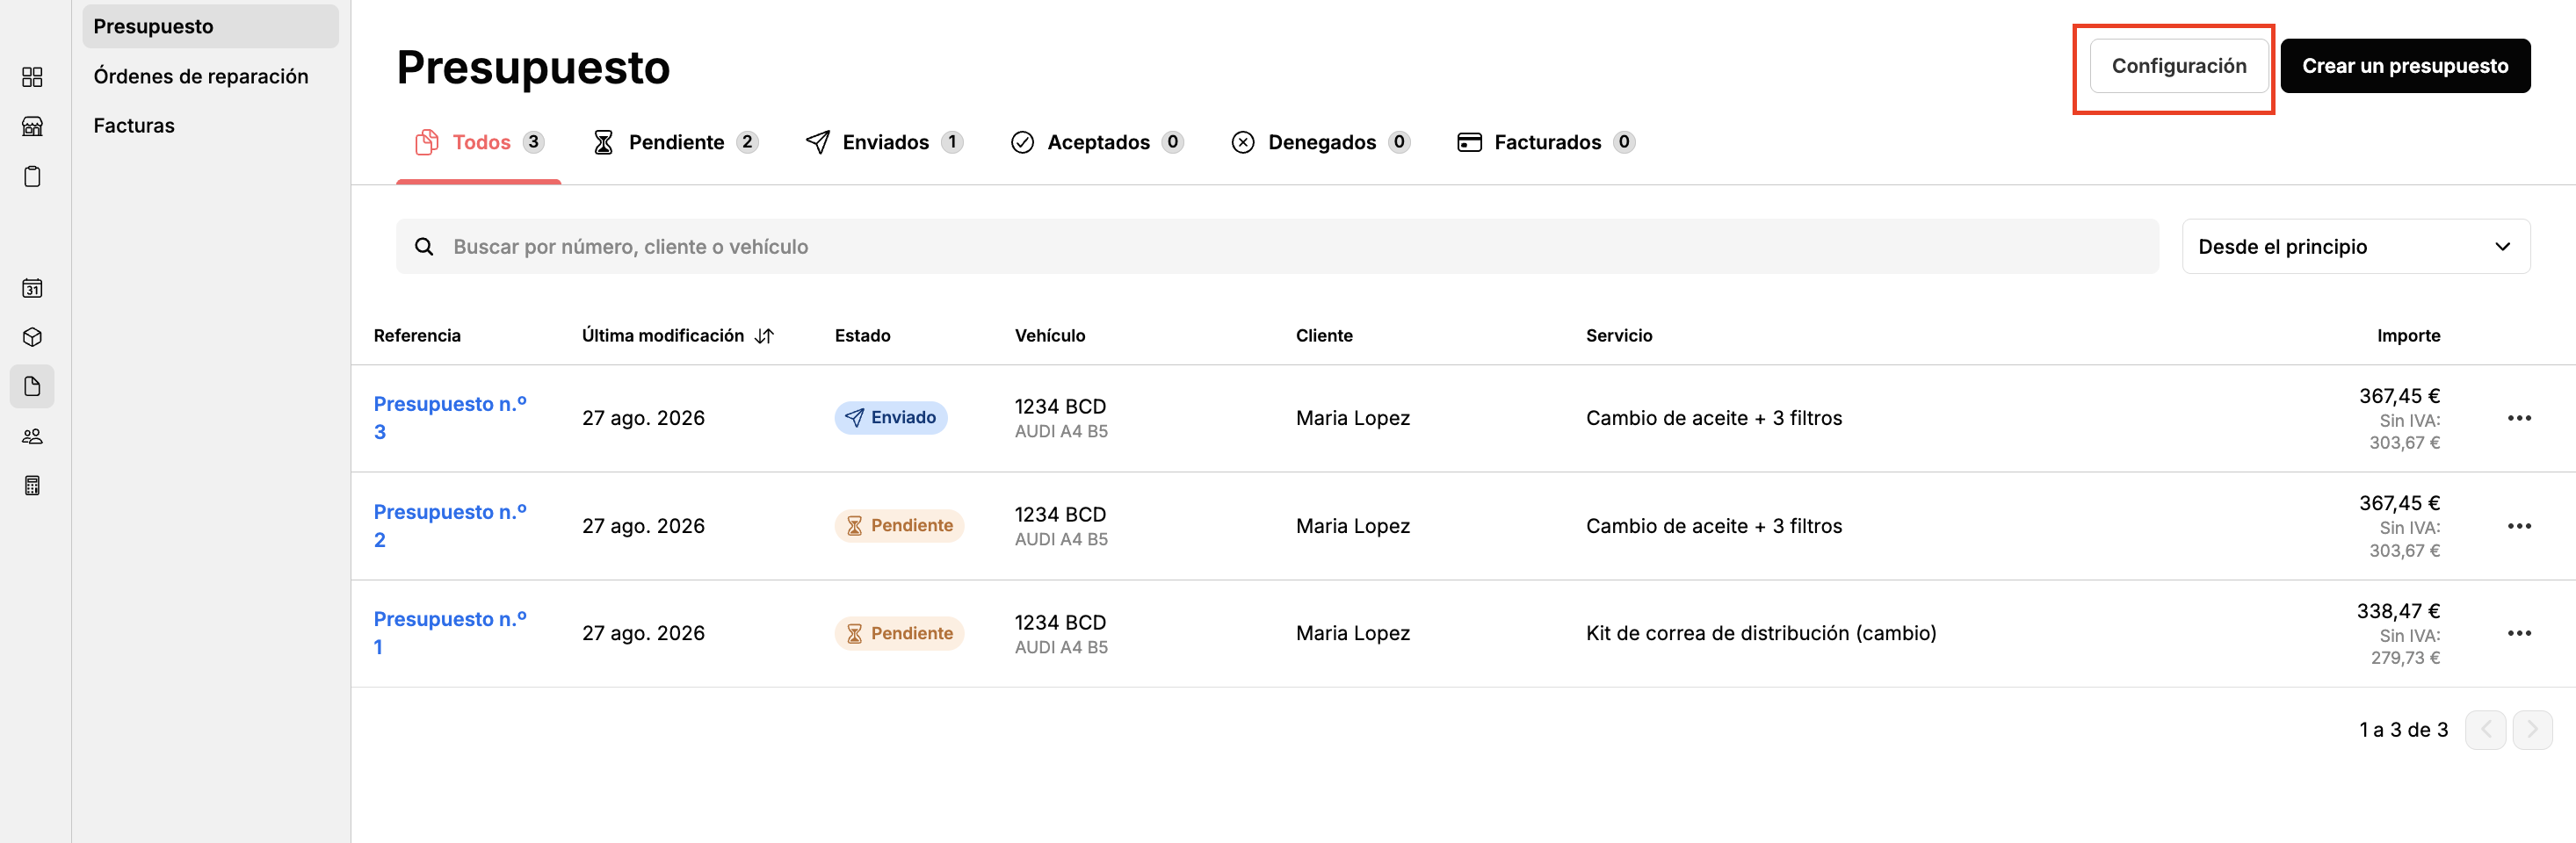Open the calendar icon in sidebar
The image size is (2576, 843).
coord(32,288)
